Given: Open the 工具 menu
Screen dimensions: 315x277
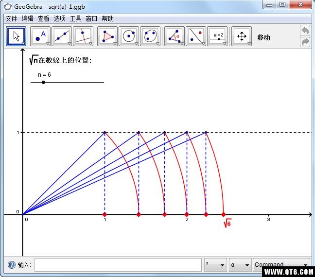Looking at the screenshot, I should pyautogui.click(x=75, y=18).
